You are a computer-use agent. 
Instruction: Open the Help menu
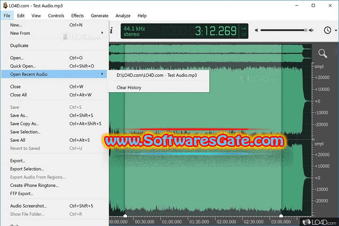(x=142, y=16)
